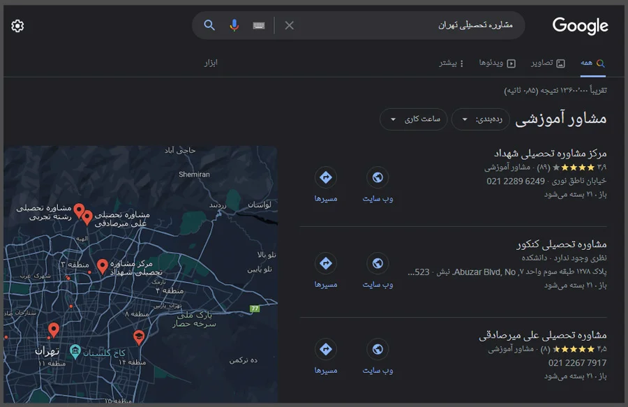
Task: Open the ساعت کاری hours filter dropdown
Action: pyautogui.click(x=413, y=119)
